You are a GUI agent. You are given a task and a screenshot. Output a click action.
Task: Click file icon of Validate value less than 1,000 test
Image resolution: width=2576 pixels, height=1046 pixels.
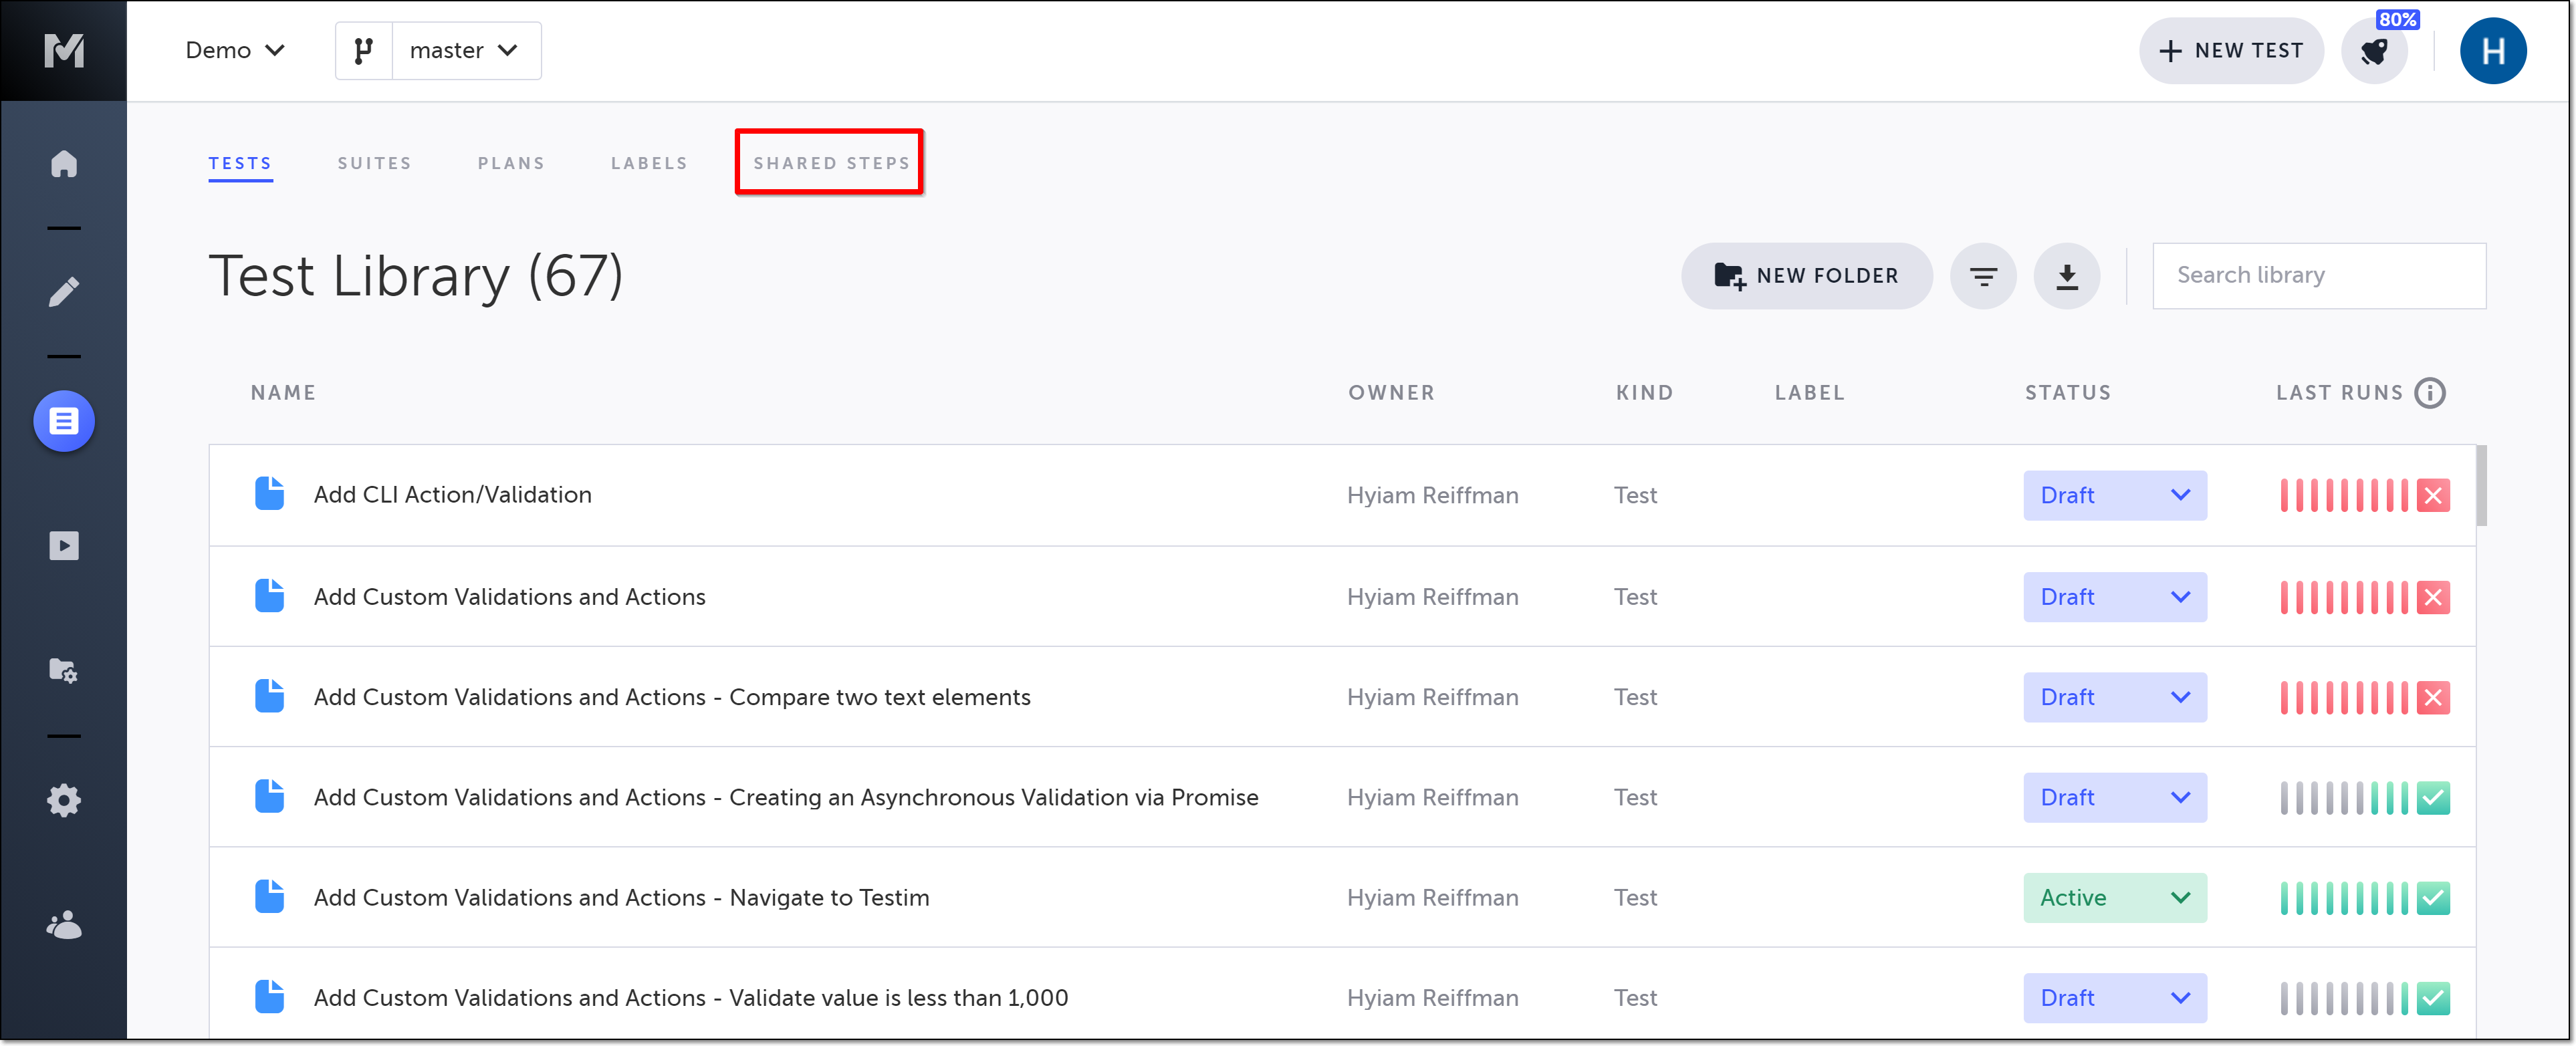point(269,997)
